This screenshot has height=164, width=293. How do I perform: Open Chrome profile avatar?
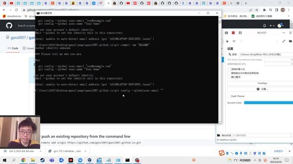[283, 10]
